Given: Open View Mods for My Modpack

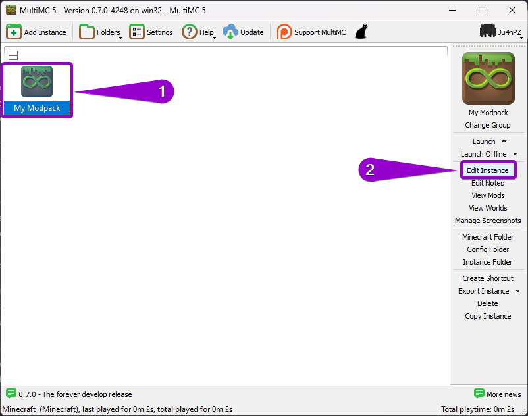Looking at the screenshot, I should coord(488,195).
